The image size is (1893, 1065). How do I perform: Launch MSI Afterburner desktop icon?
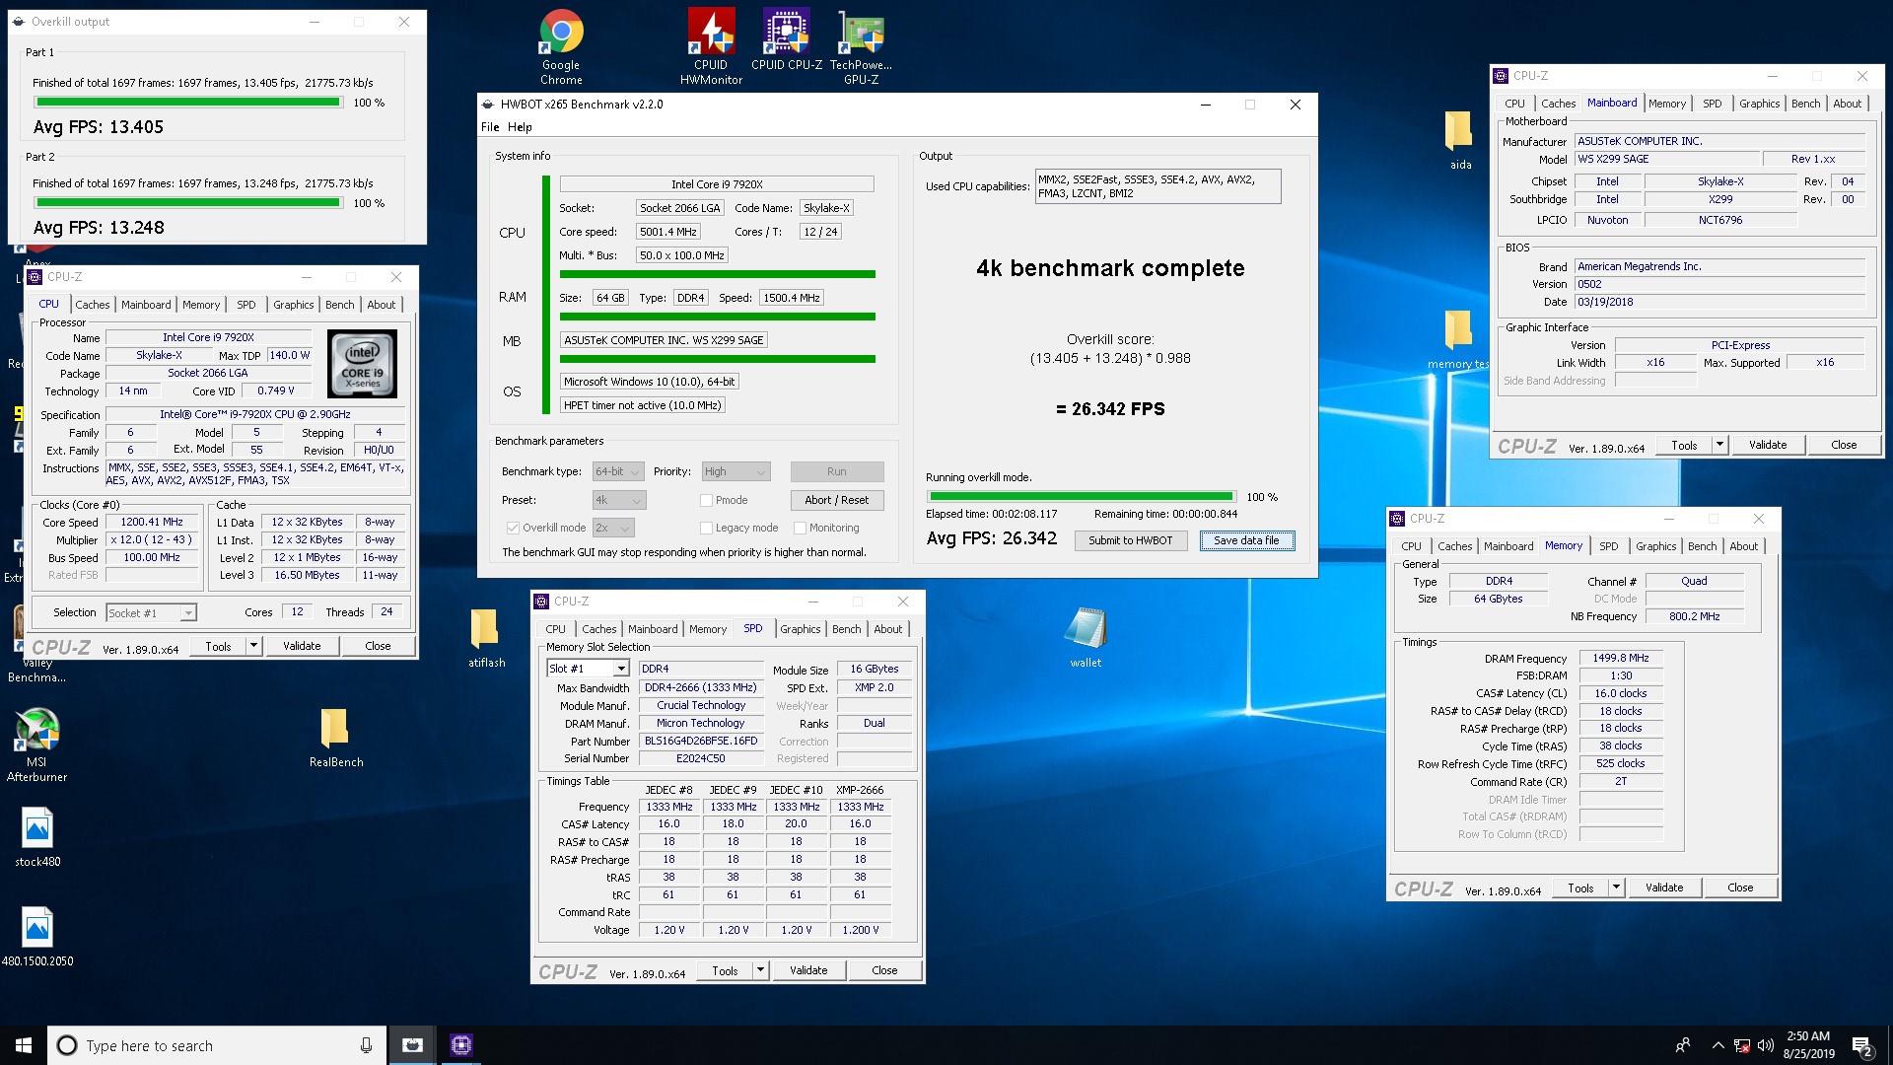(37, 745)
